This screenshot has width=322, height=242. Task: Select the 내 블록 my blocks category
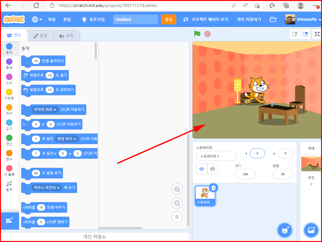9,171
